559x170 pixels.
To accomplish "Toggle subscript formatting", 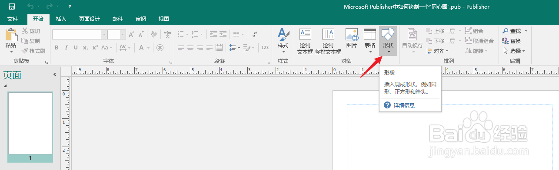I will click(85, 48).
